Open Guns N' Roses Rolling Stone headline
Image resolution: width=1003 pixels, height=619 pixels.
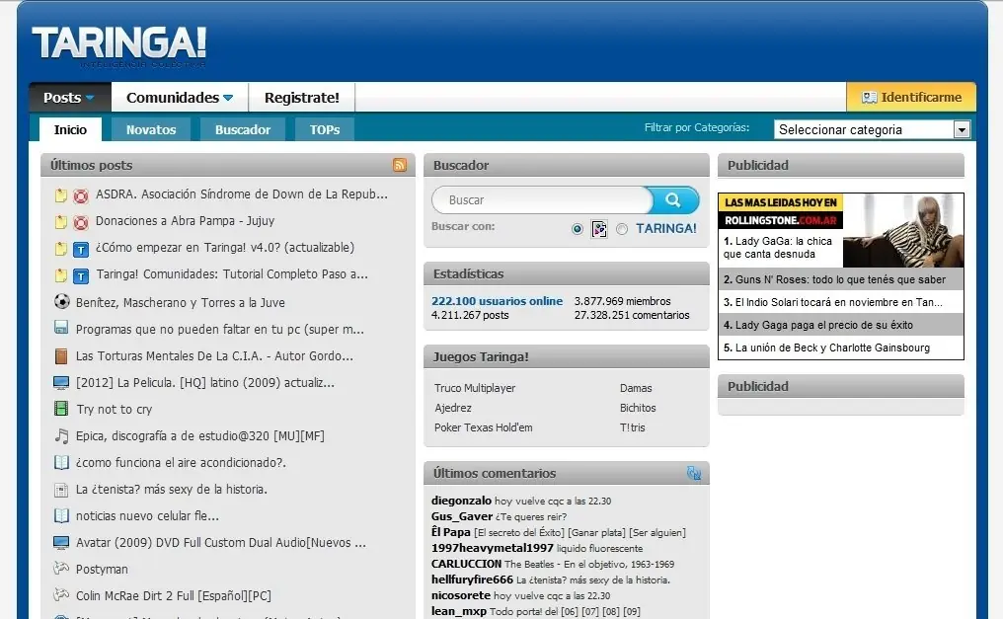coord(840,279)
